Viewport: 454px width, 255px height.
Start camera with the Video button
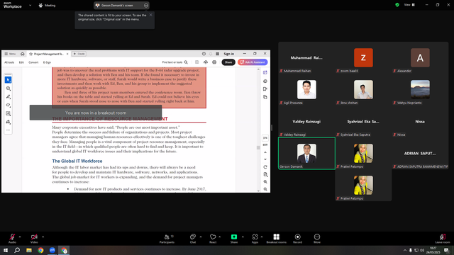tap(34, 238)
